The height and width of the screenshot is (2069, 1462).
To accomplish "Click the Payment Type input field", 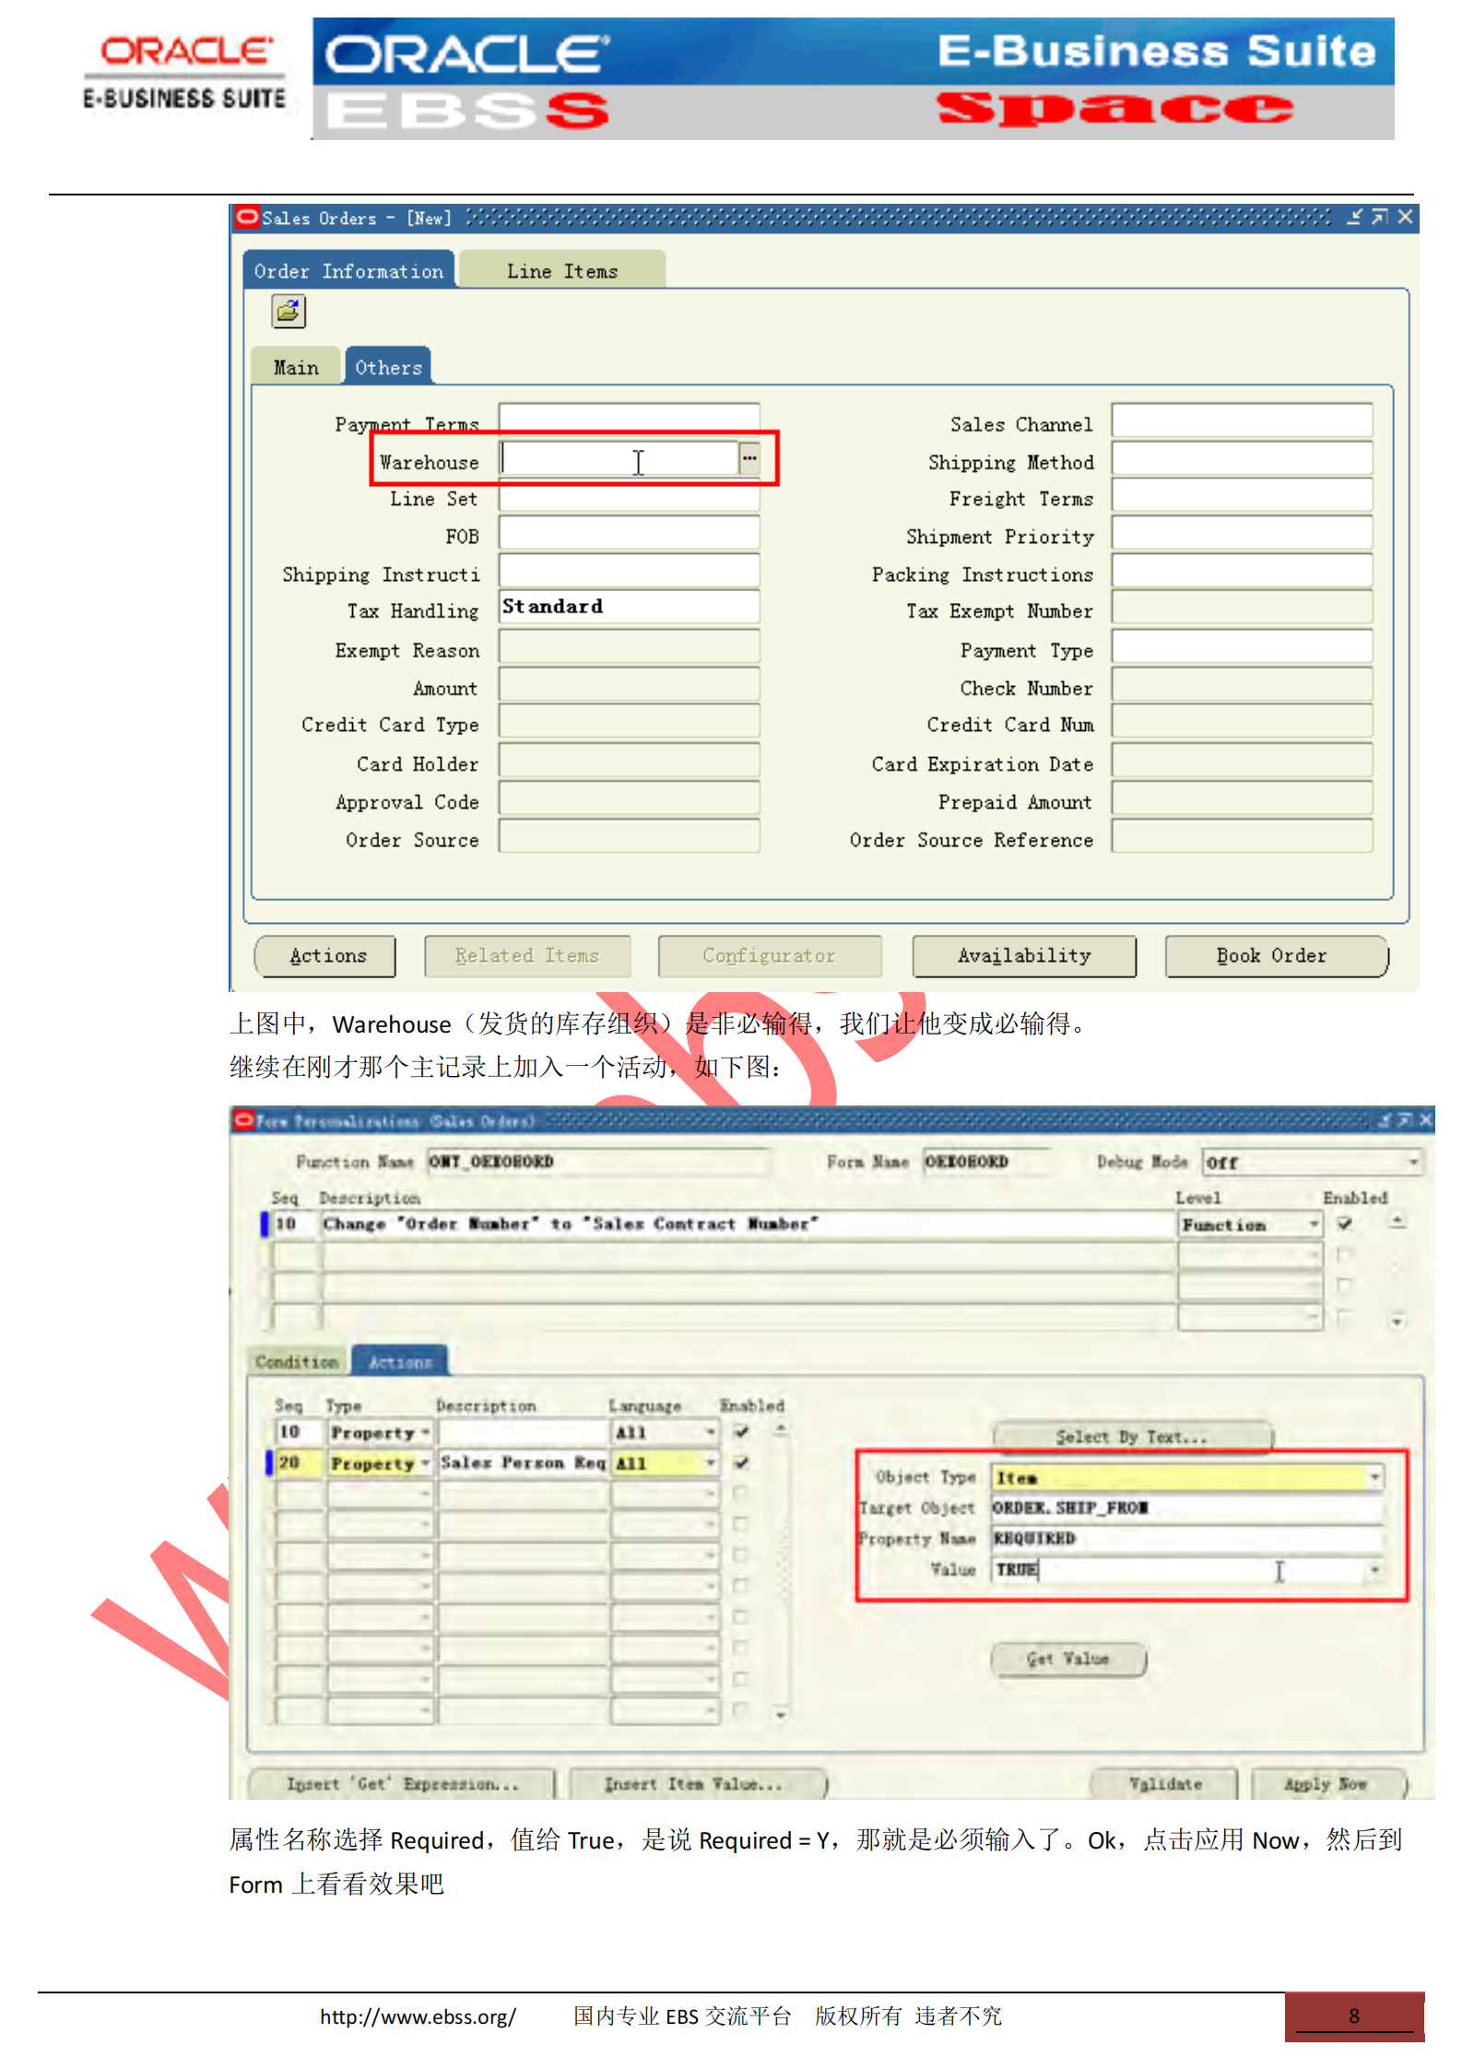I will pyautogui.click(x=1242, y=646).
